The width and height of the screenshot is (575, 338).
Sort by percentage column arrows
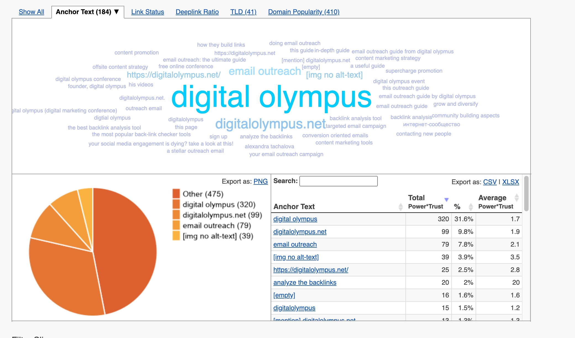471,207
